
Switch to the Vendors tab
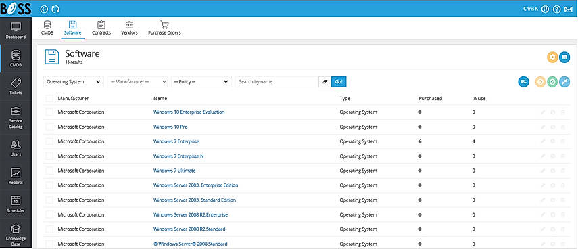(x=129, y=28)
